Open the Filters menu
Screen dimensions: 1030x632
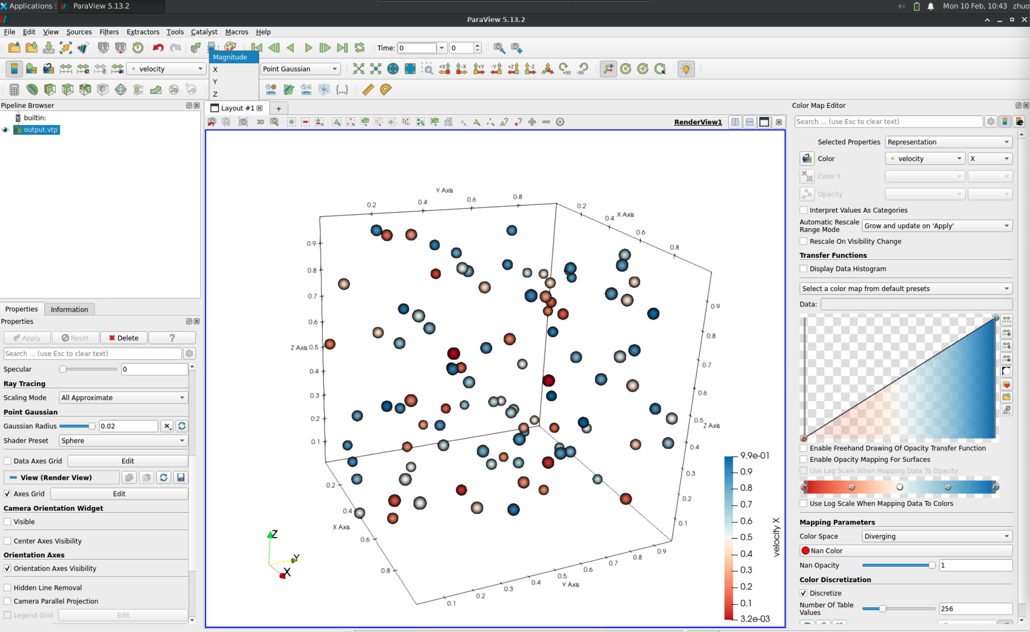(109, 32)
